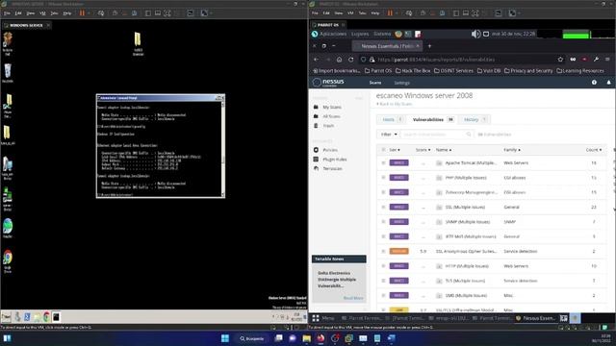Open Nessus notifications bell icon
This screenshot has height=346, width=616.
click(x=608, y=83)
